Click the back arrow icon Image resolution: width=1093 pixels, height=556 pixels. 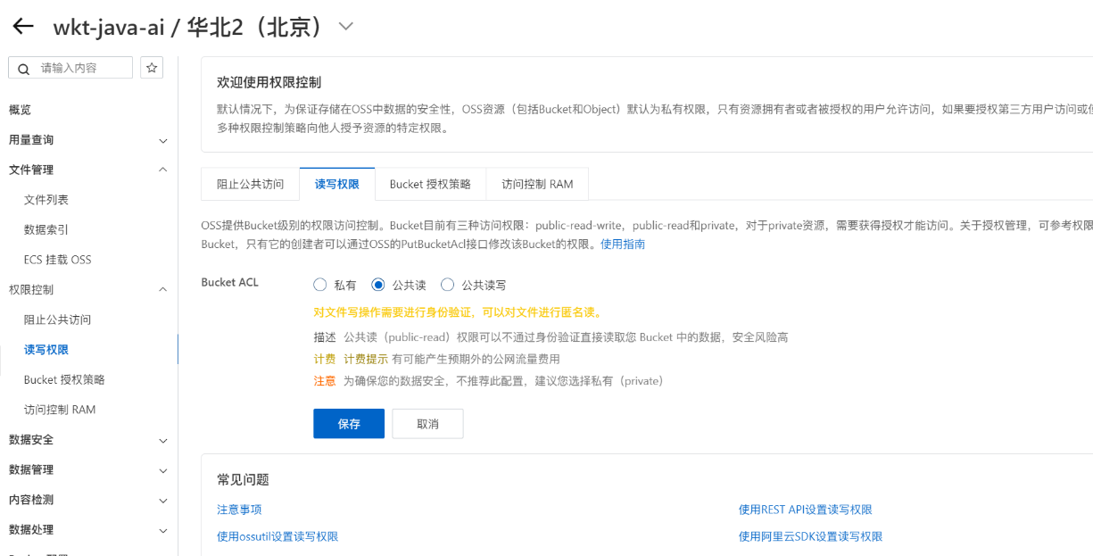tap(23, 27)
